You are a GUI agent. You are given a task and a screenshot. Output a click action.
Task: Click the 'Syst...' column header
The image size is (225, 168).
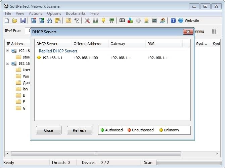click(x=203, y=44)
